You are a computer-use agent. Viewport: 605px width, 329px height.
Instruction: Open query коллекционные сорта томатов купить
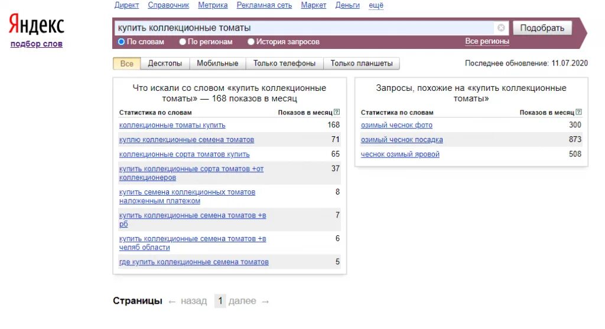click(x=184, y=154)
